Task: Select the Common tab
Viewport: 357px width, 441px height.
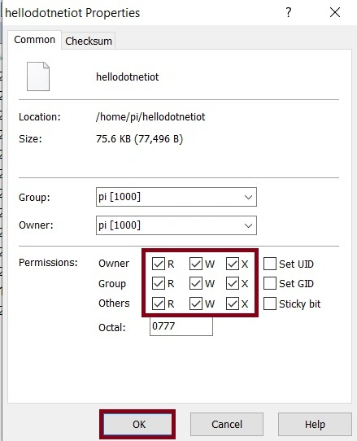Action: (35, 40)
